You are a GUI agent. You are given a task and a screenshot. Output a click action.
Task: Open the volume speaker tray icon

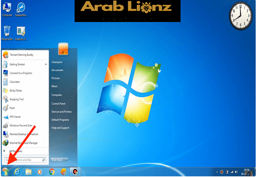236,172
